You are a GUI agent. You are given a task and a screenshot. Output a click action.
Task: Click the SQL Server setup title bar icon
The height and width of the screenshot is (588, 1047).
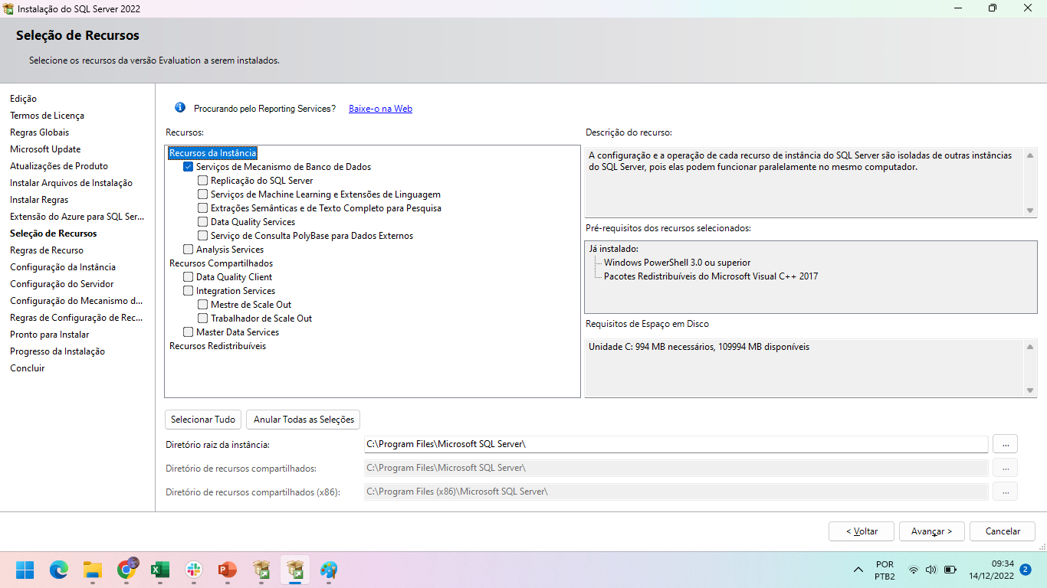(x=8, y=8)
